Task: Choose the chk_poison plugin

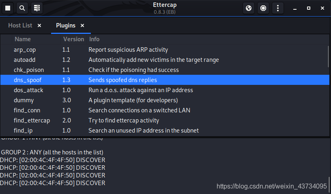Action: point(28,70)
